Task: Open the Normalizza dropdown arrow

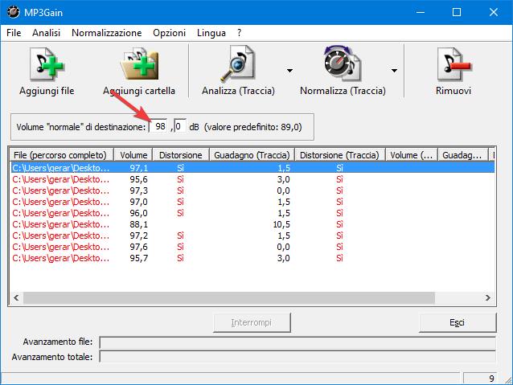Action: tap(394, 70)
